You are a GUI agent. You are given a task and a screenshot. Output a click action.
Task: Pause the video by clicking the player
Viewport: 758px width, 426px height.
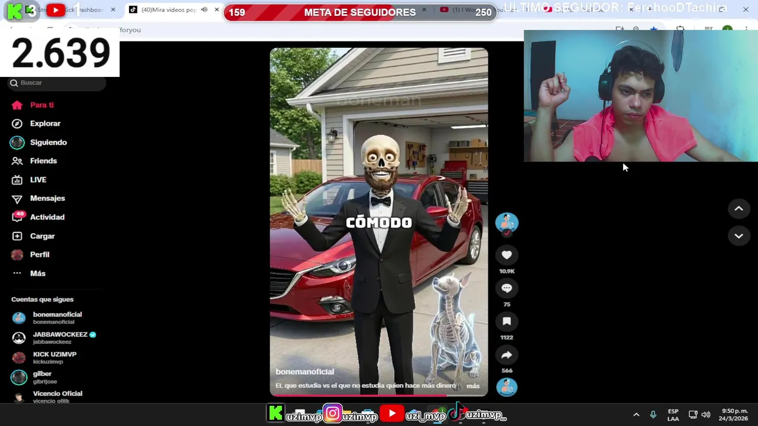[379, 222]
